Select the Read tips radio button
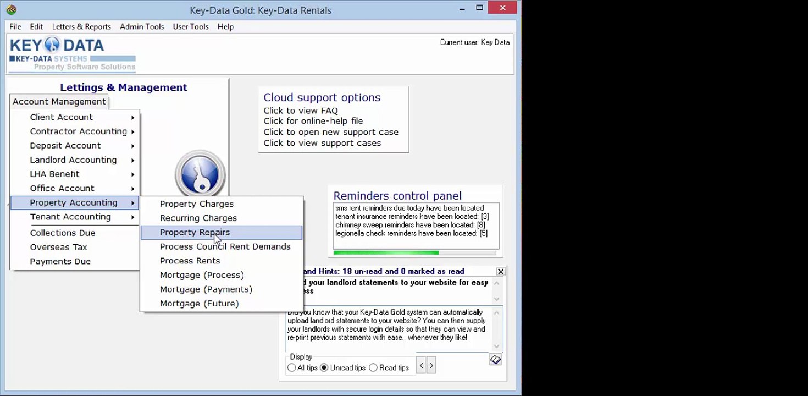This screenshot has height=396, width=808. point(373,367)
